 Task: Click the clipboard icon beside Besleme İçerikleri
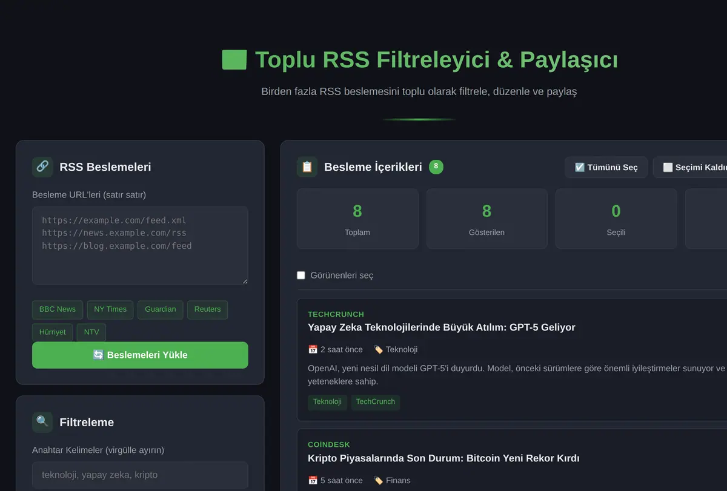click(307, 167)
